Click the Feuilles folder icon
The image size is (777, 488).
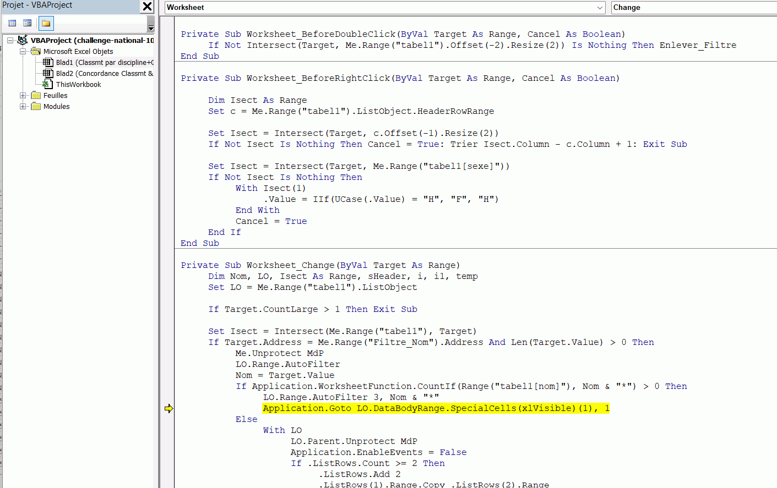(36, 95)
